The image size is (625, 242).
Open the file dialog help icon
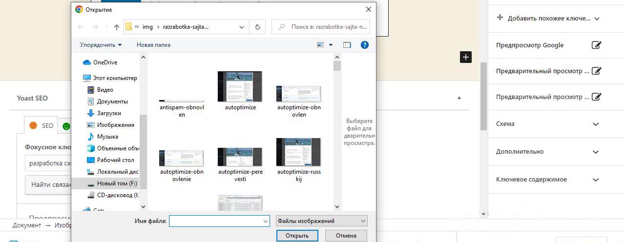tap(364, 45)
